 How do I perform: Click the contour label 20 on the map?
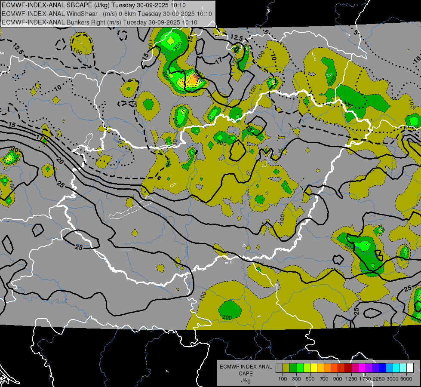pos(60,160)
